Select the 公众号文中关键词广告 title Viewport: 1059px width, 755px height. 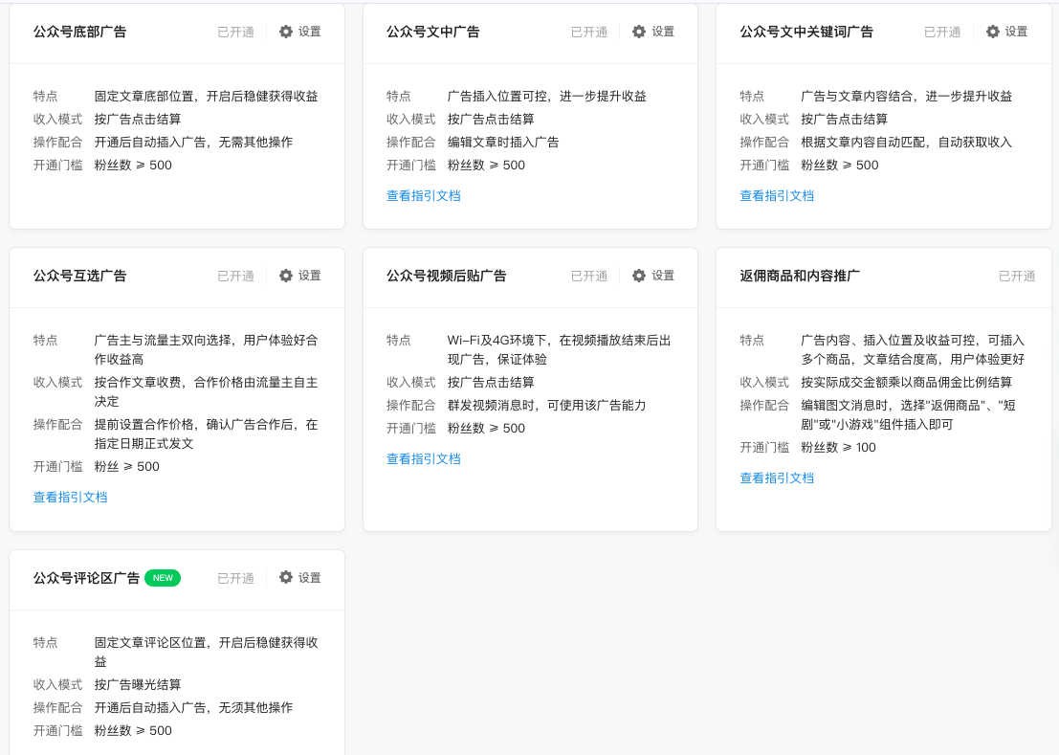point(805,32)
